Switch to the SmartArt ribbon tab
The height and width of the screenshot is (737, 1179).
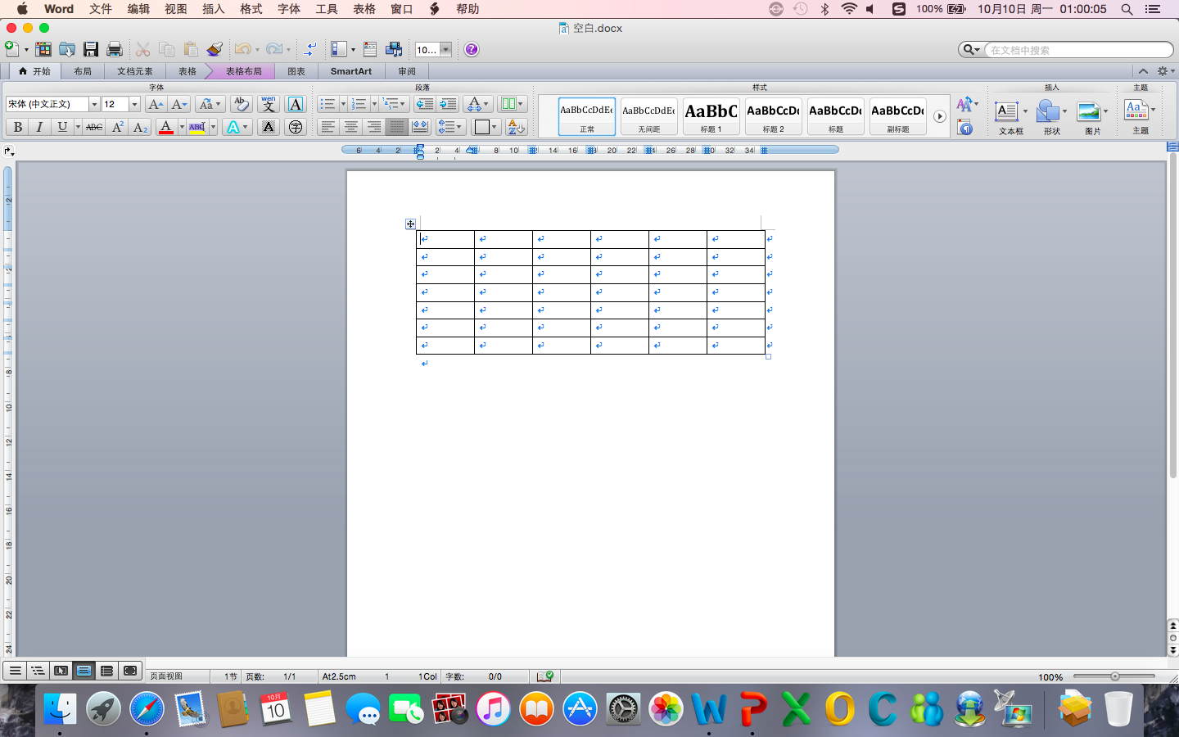[350, 71]
